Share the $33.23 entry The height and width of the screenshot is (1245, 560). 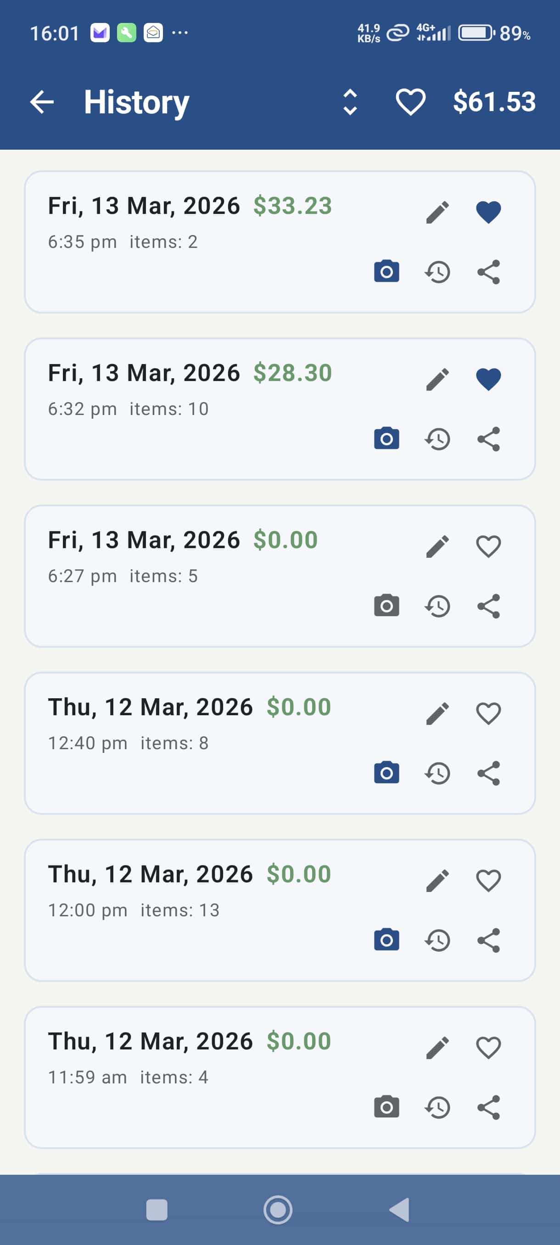[488, 272]
